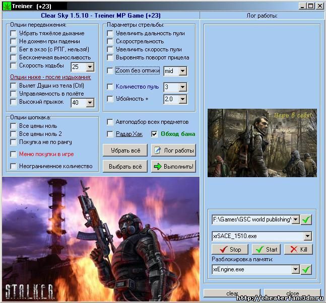
Task: Enable 'Бесконечная выносливость' checkbox
Action: [x=13, y=57]
